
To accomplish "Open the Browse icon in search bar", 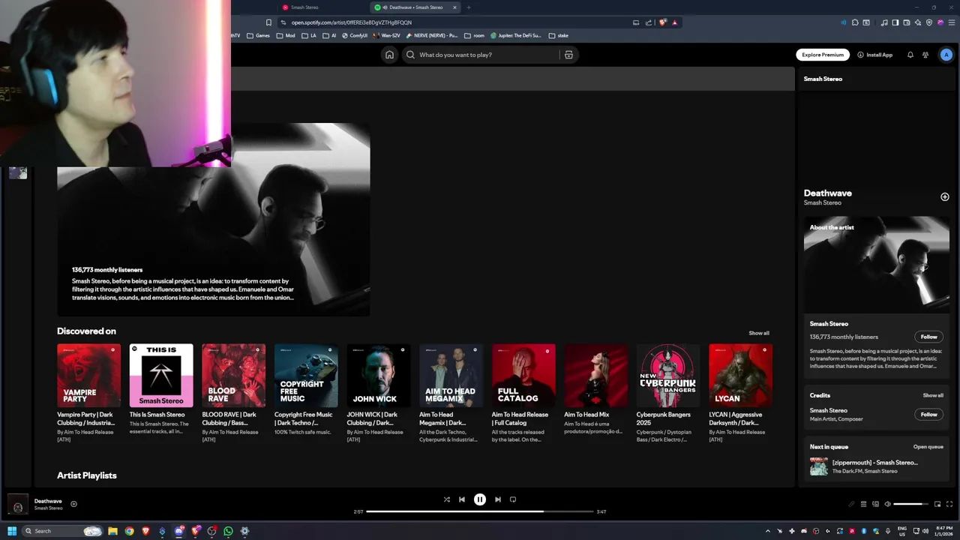I will [568, 55].
